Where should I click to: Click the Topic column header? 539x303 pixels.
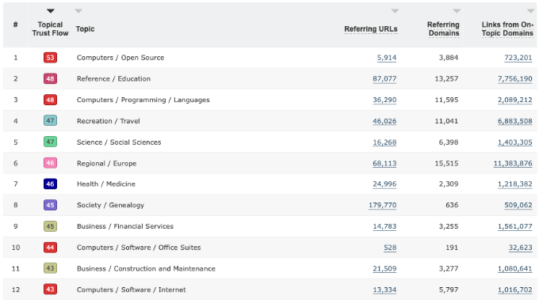click(85, 29)
